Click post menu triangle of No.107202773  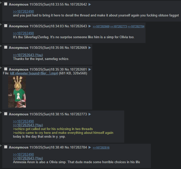(x=90, y=114)
